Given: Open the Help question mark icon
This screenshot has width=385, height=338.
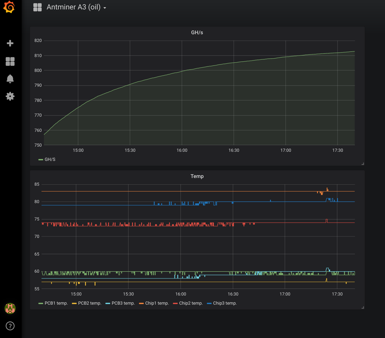Looking at the screenshot, I should tap(10, 326).
